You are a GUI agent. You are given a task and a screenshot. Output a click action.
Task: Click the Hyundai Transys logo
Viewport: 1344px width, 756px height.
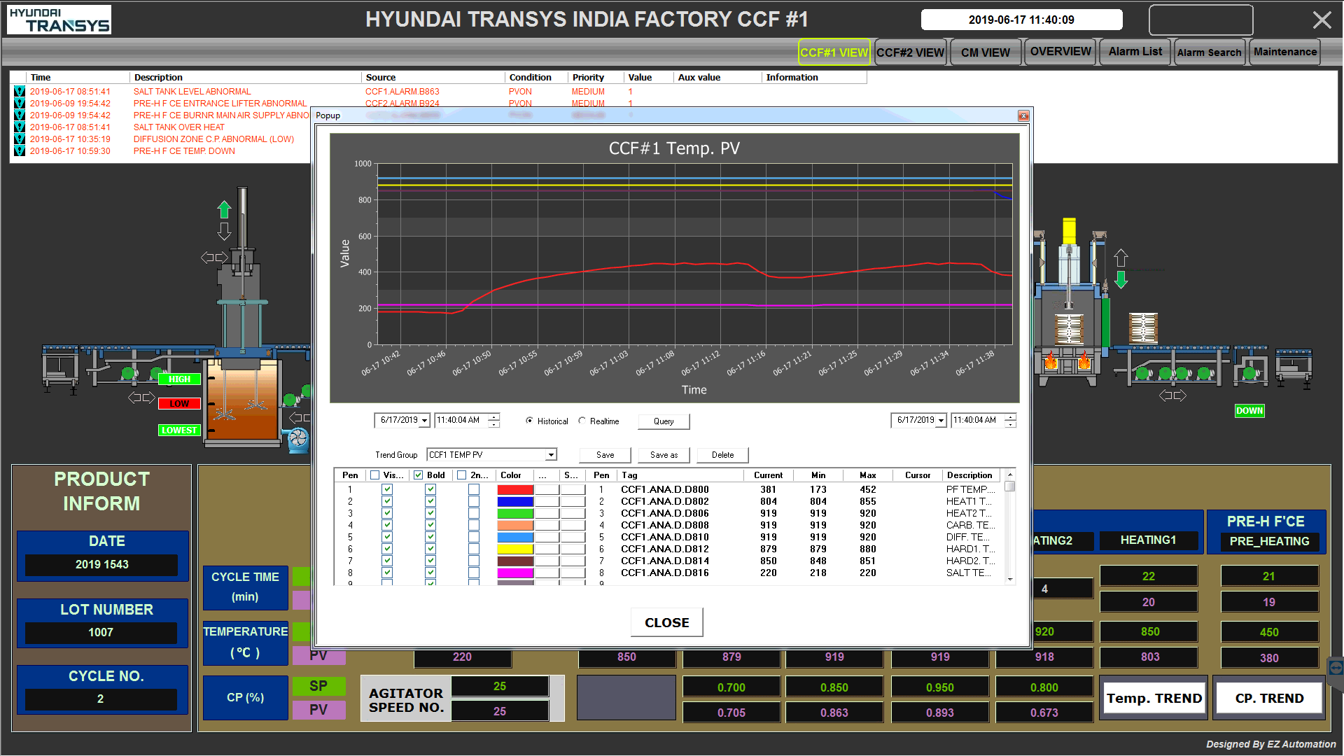coord(59,20)
